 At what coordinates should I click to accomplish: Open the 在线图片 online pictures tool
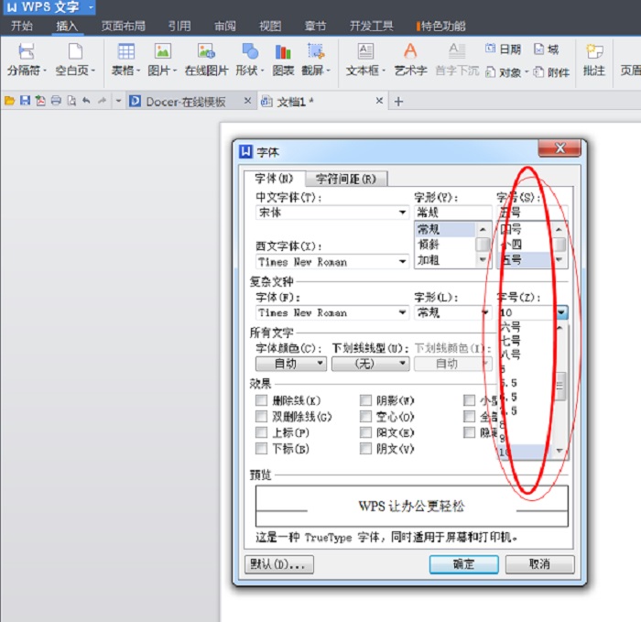click(205, 53)
